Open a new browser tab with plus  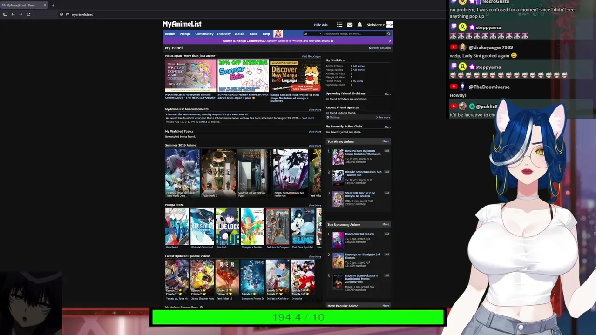[x=53, y=5]
